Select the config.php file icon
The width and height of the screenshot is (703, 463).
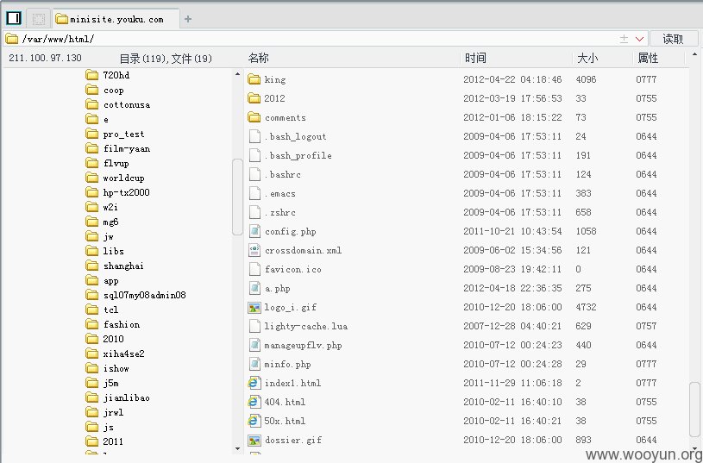tap(254, 231)
